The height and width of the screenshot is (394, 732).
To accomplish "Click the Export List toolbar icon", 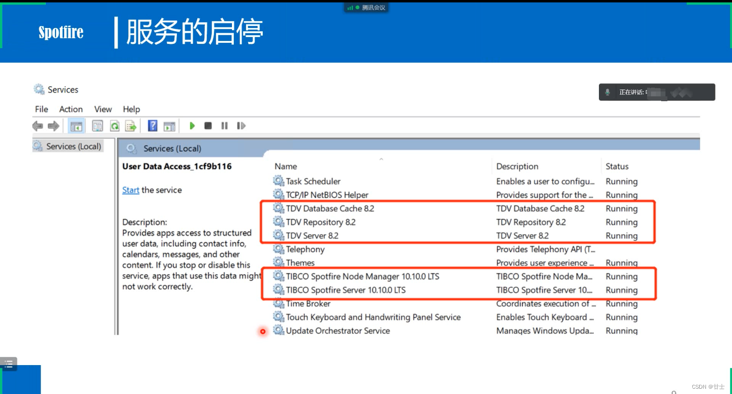I will coord(131,126).
